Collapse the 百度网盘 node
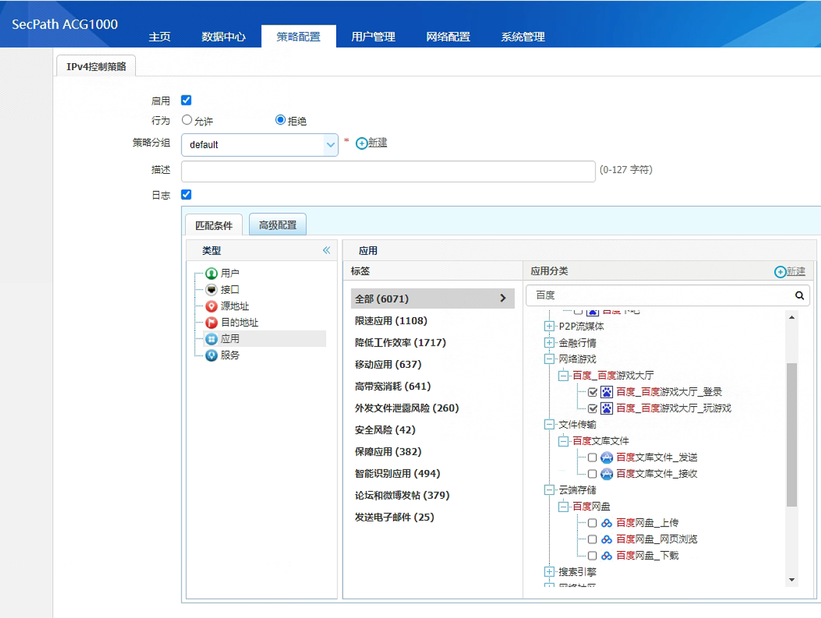Viewport: 821px width, 618px height. pos(563,507)
